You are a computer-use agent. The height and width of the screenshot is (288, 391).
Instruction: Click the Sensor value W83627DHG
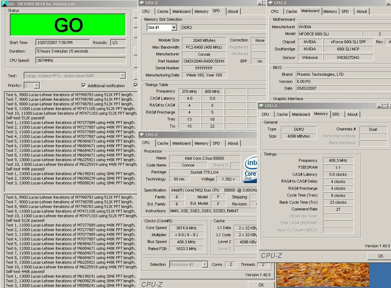(x=348, y=58)
